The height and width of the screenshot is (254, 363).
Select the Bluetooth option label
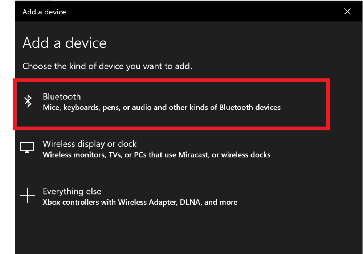pos(62,96)
